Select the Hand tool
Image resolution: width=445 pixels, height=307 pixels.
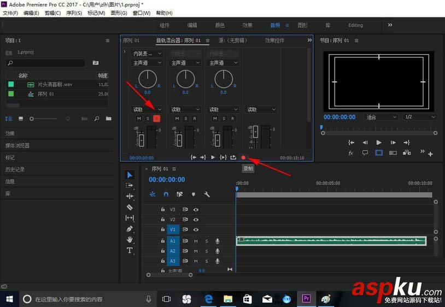click(130, 240)
